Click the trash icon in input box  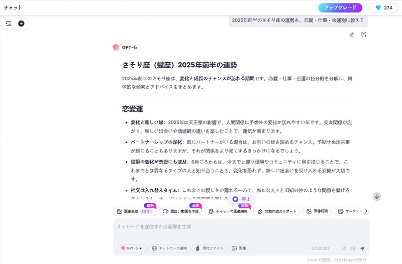point(353,248)
